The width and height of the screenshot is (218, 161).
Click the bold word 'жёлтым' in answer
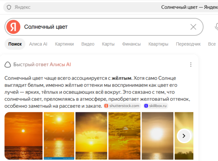(121, 78)
